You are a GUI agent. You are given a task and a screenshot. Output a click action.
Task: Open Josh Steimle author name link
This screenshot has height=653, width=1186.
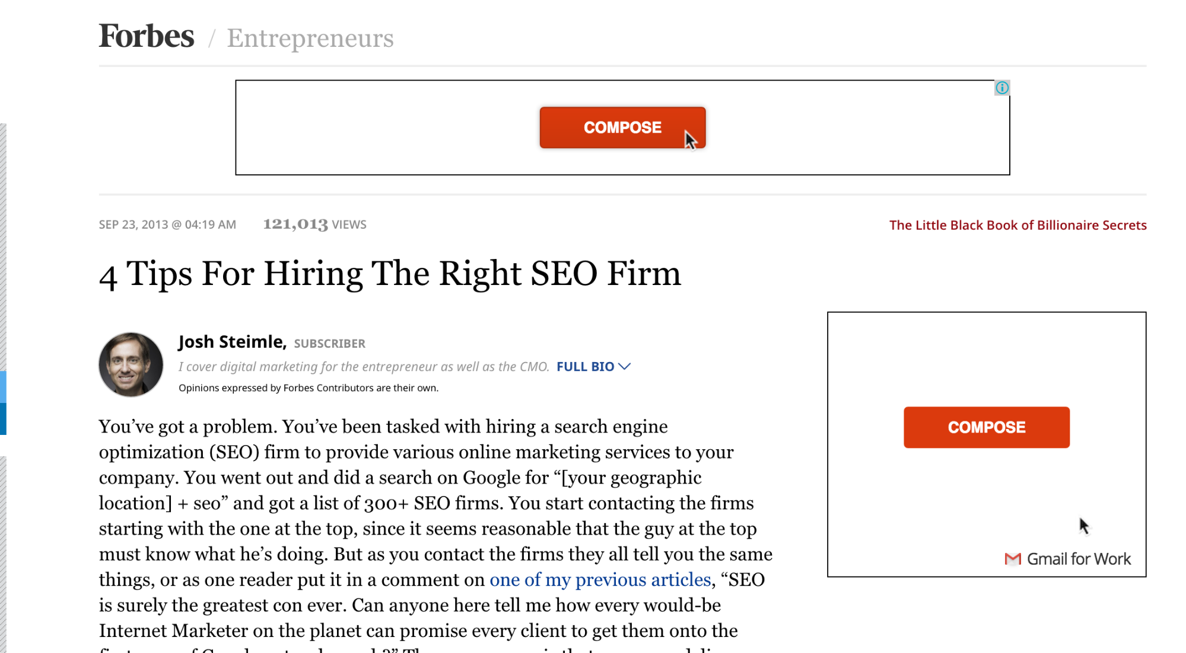click(x=233, y=342)
